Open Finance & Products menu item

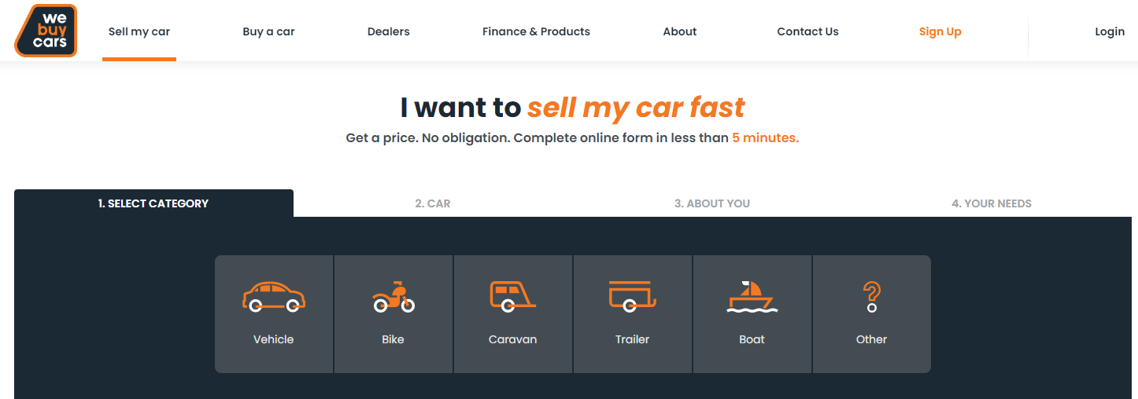(536, 31)
